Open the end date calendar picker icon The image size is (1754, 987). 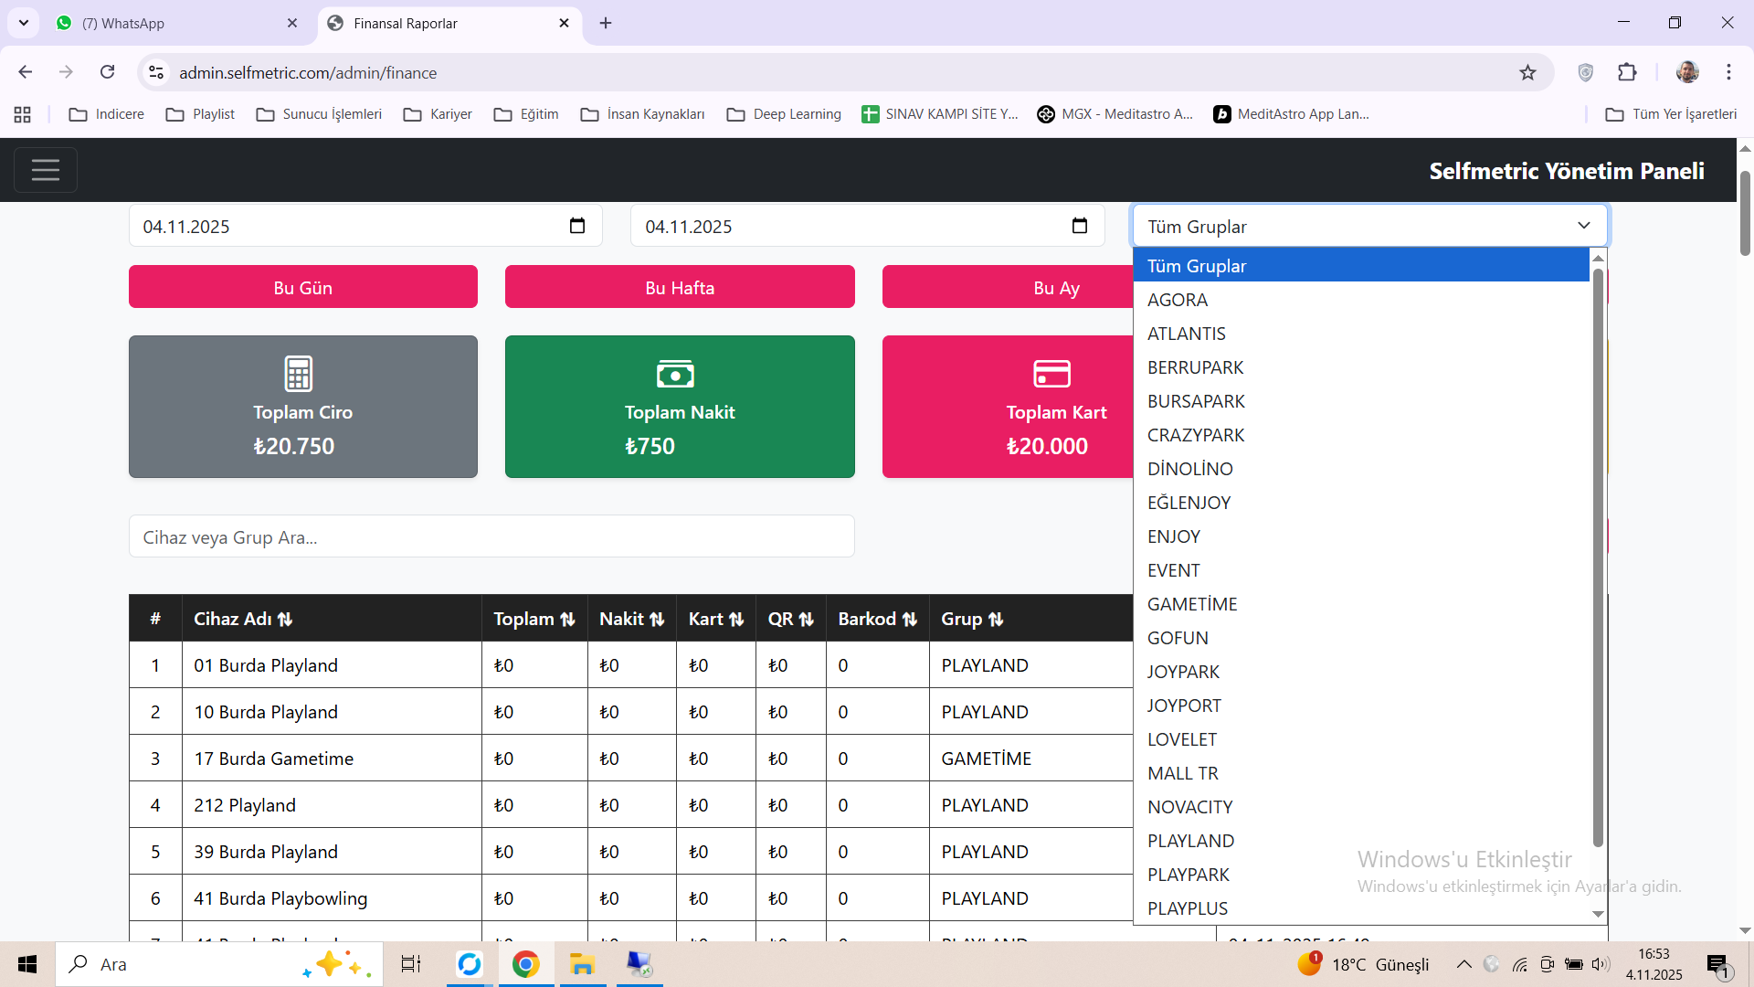click(x=1080, y=226)
